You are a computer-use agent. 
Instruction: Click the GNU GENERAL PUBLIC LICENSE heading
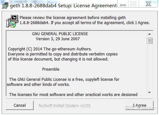tap(60, 34)
